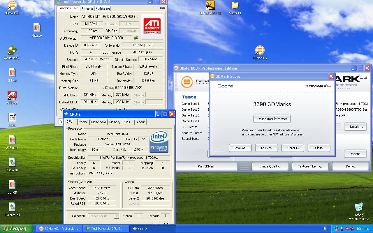This screenshot has width=373, height=233.
Task: Launch ATITool from the desktop
Action: (x=12, y=98)
